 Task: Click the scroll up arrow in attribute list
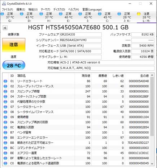click(152, 75)
